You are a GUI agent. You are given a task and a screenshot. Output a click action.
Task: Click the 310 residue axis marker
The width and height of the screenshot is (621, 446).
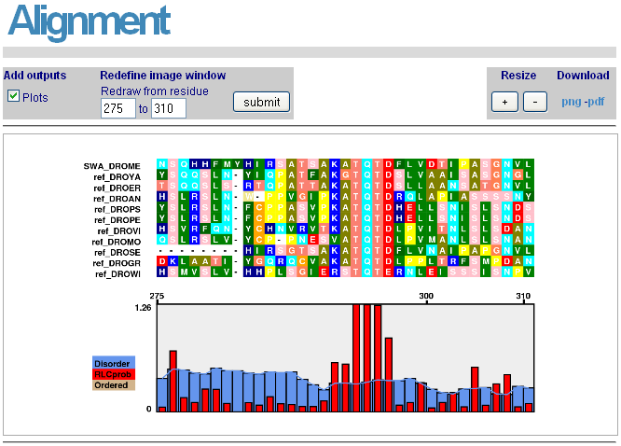[523, 296]
